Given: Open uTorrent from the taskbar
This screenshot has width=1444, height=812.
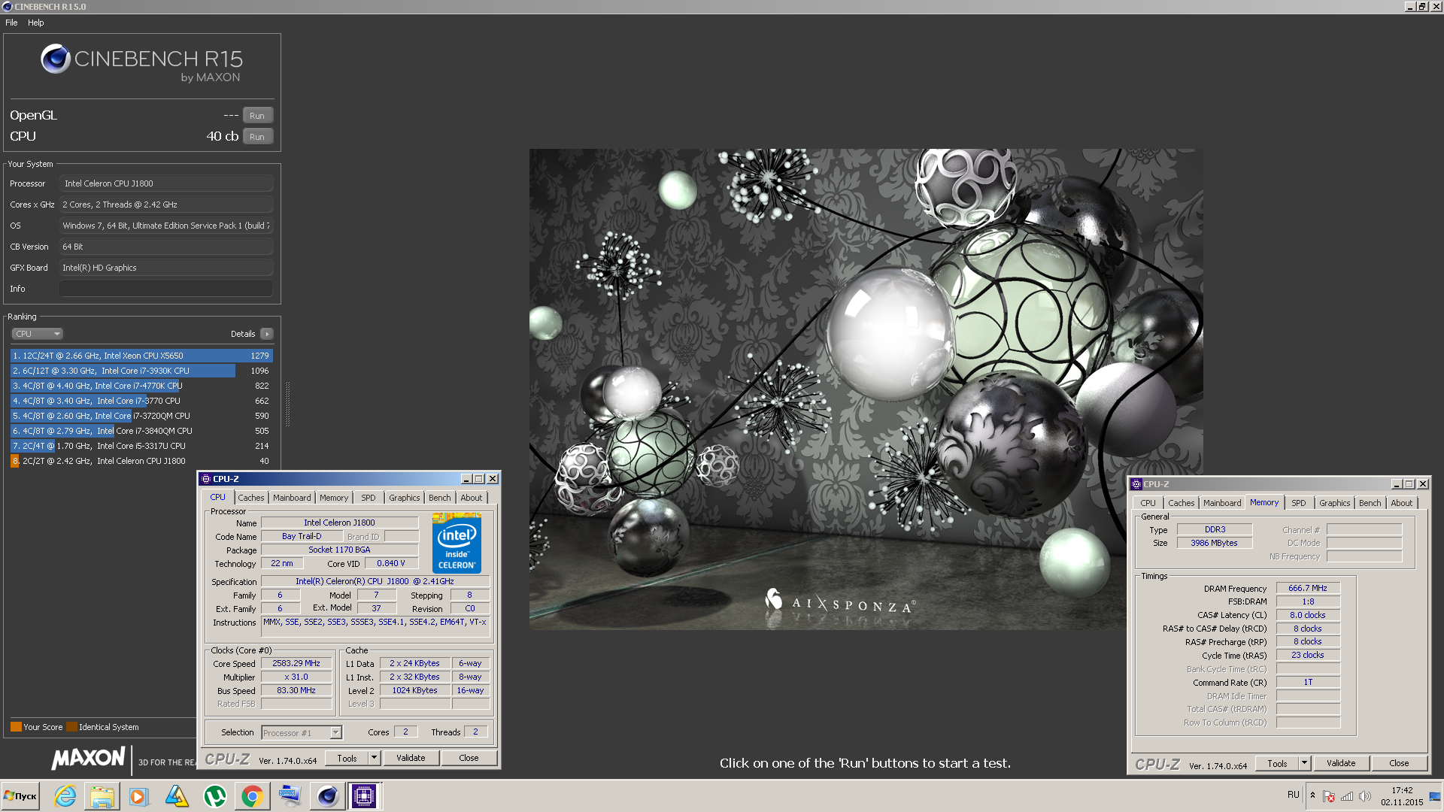Looking at the screenshot, I should pos(214,796).
